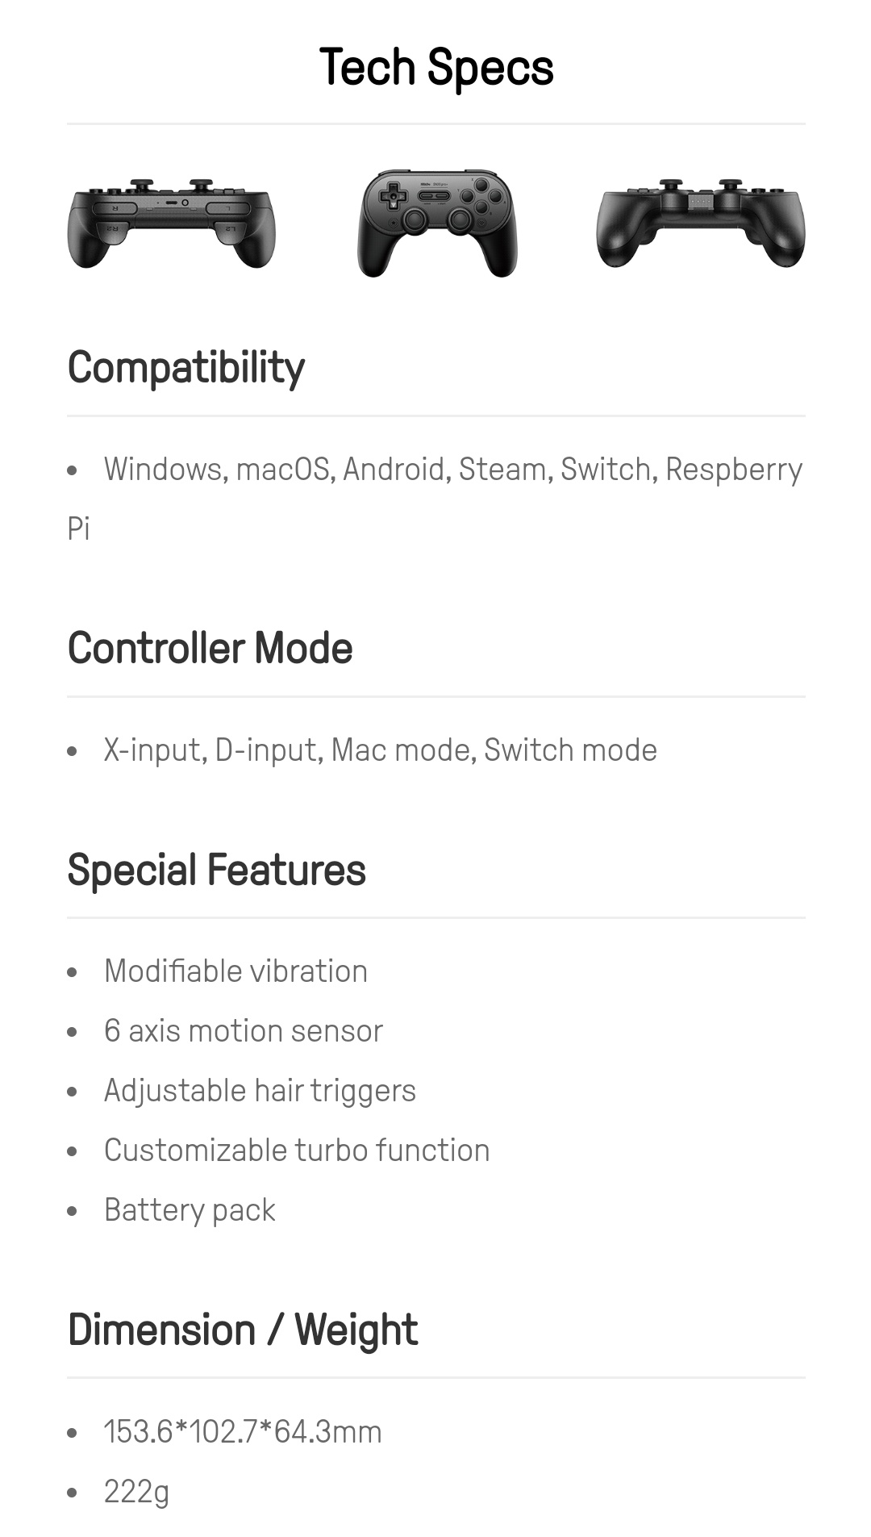Screen dimensions: 871x1537
Task: Select the Special Features heading
Action: tap(216, 870)
